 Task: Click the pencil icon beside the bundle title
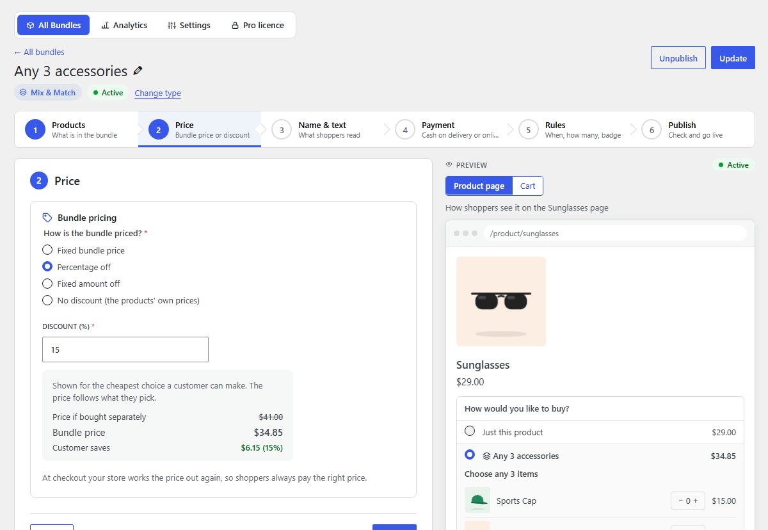tap(138, 71)
